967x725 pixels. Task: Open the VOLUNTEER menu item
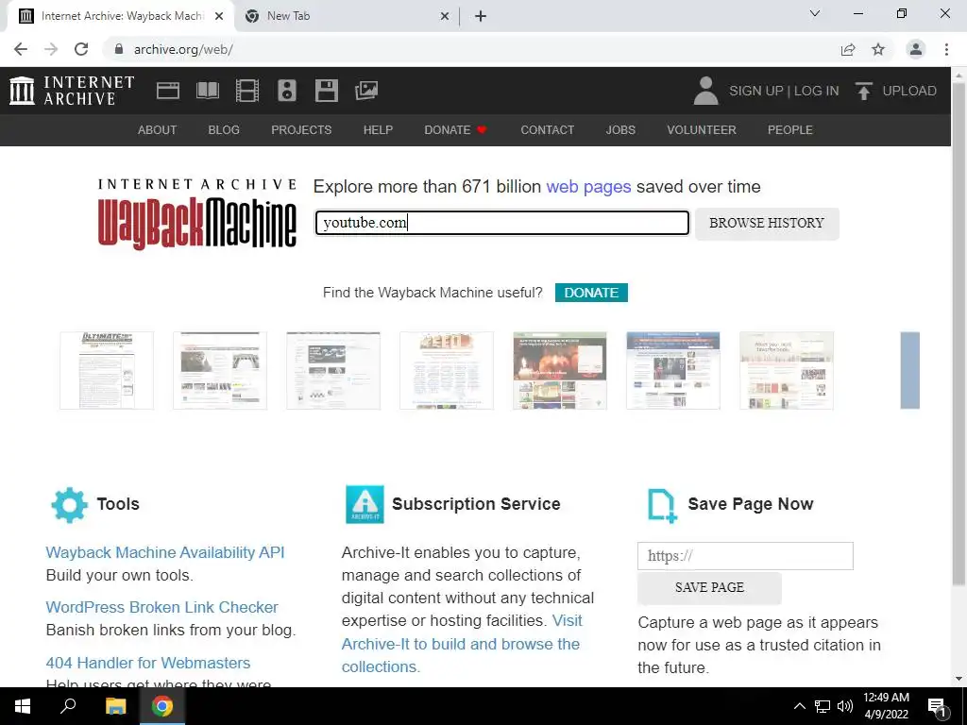[x=702, y=130]
